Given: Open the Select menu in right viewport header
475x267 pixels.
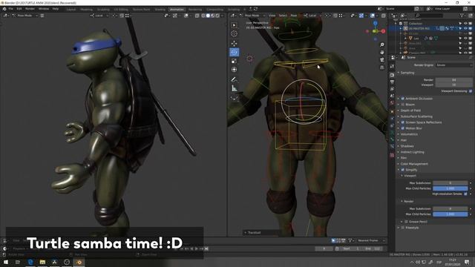Looking at the screenshot, I should 283,16.
